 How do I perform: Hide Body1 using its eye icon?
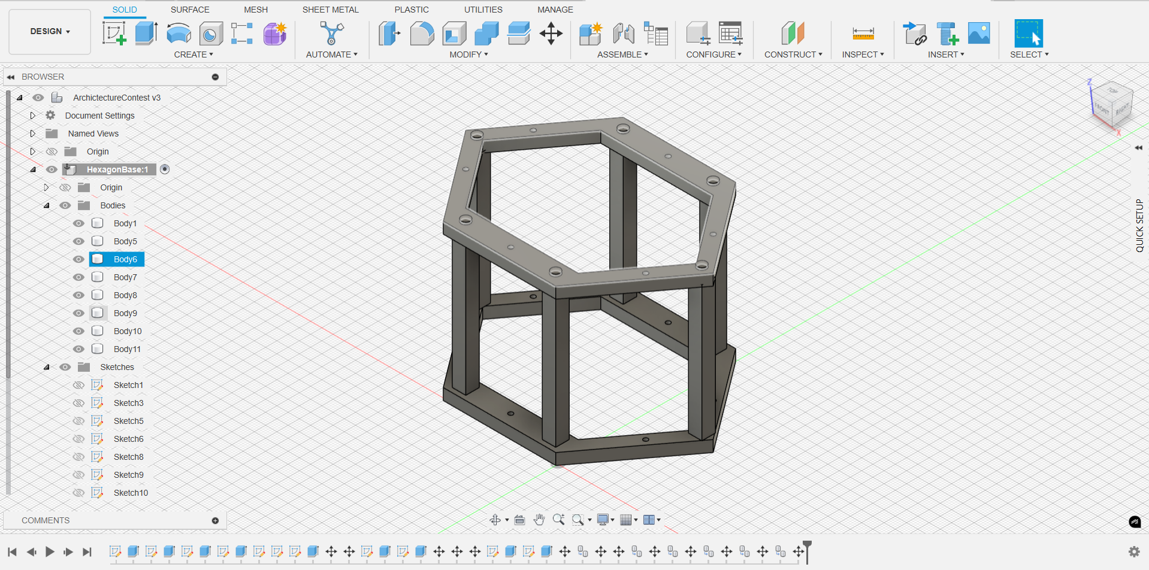click(x=78, y=223)
